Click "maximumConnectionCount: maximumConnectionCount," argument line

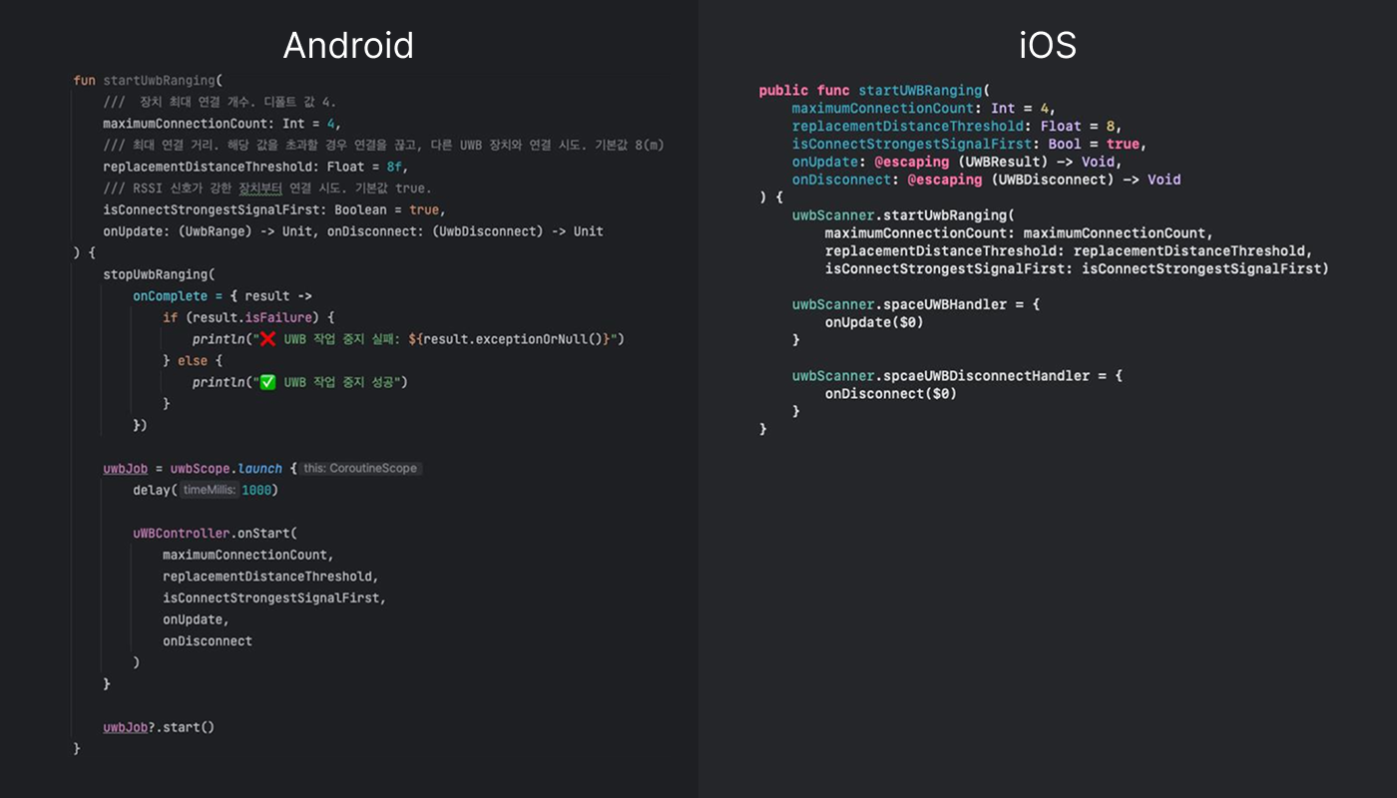[x=1019, y=233]
